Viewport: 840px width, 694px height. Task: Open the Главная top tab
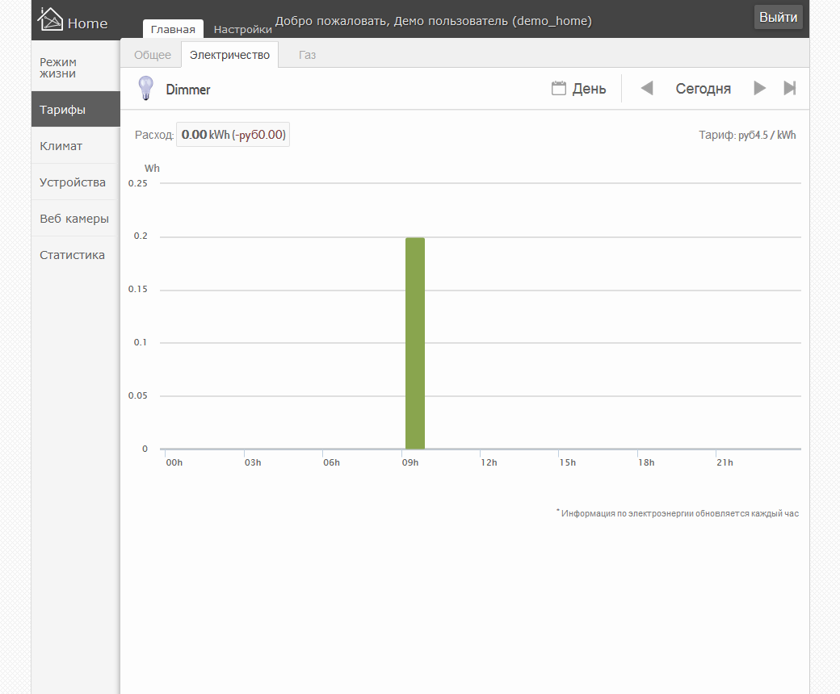tap(173, 29)
